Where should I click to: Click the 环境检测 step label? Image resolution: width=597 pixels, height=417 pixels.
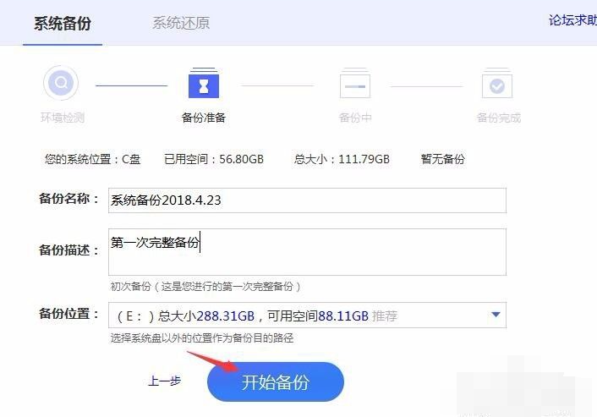coord(62,118)
